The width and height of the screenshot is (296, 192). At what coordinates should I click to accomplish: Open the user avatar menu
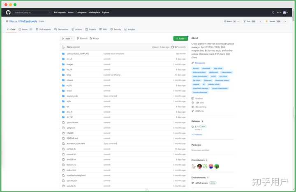284,13
